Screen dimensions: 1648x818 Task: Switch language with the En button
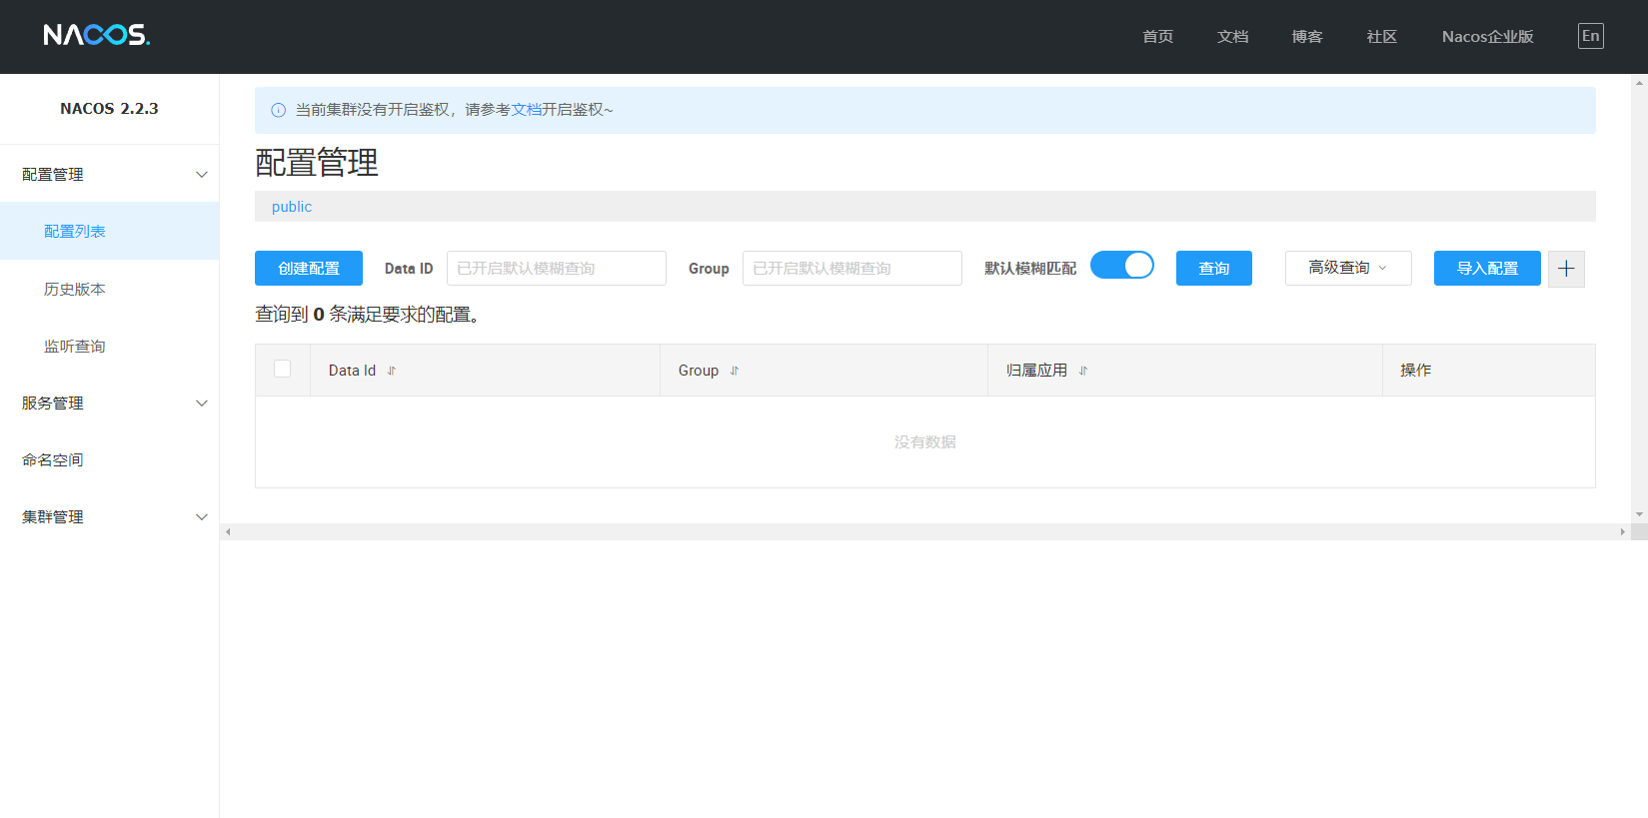[1591, 36]
